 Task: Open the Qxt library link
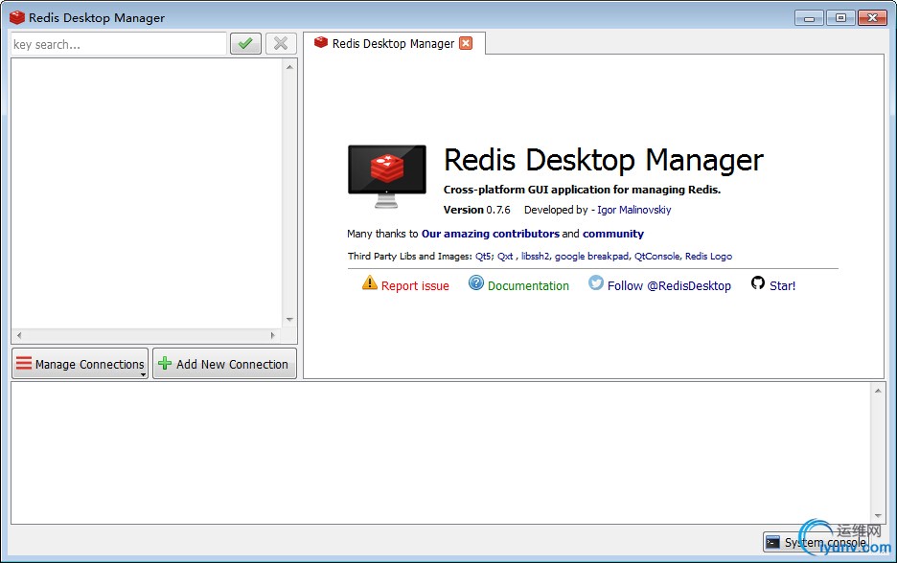pyautogui.click(x=505, y=256)
